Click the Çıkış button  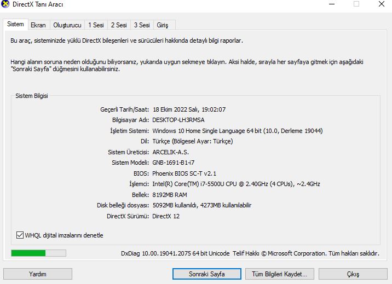coord(353,274)
